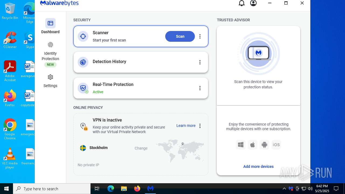
Task: Select the iOS platform icon
Action: (276, 145)
